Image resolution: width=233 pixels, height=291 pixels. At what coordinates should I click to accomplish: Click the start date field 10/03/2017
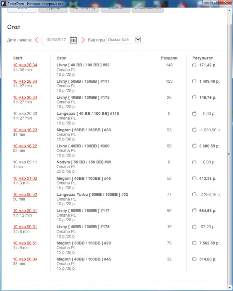tap(56, 40)
